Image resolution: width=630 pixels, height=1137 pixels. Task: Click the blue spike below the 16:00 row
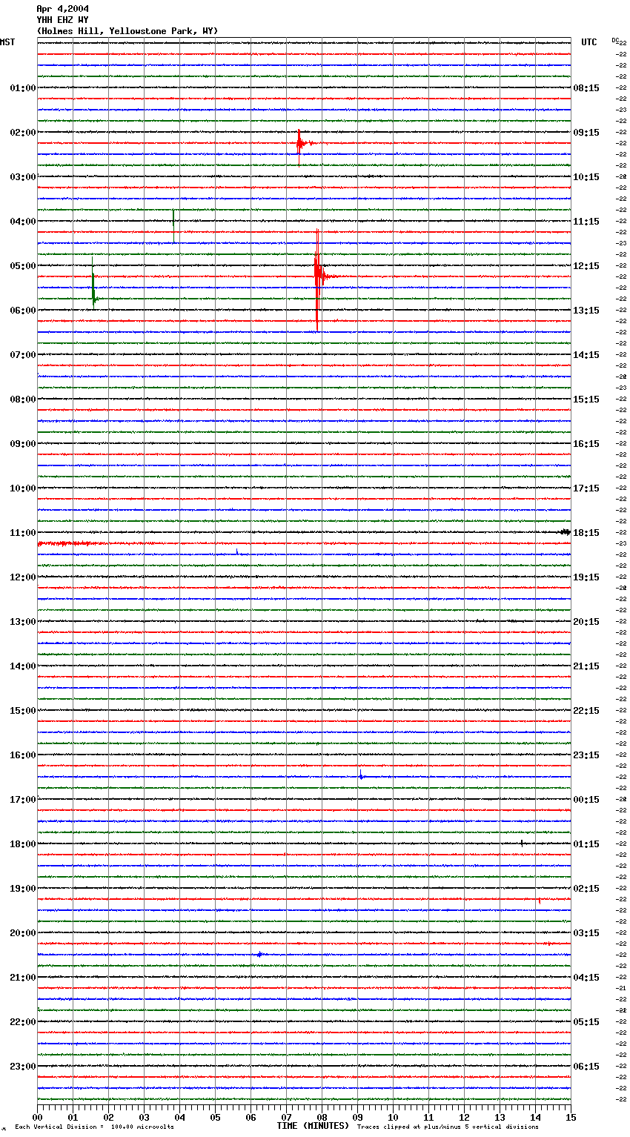pos(361,776)
